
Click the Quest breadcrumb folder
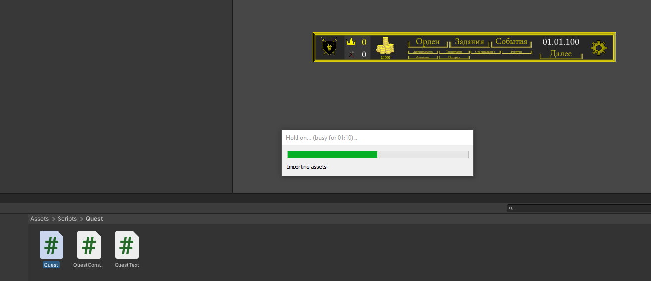point(94,219)
